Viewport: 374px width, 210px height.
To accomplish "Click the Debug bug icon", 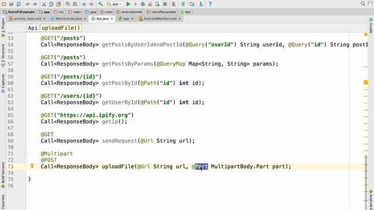I will tap(143, 4).
